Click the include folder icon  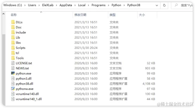tap(13, 32)
